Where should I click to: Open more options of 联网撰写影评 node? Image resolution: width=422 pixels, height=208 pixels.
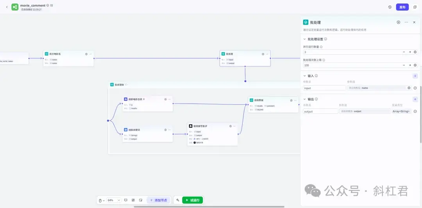[x=234, y=126]
